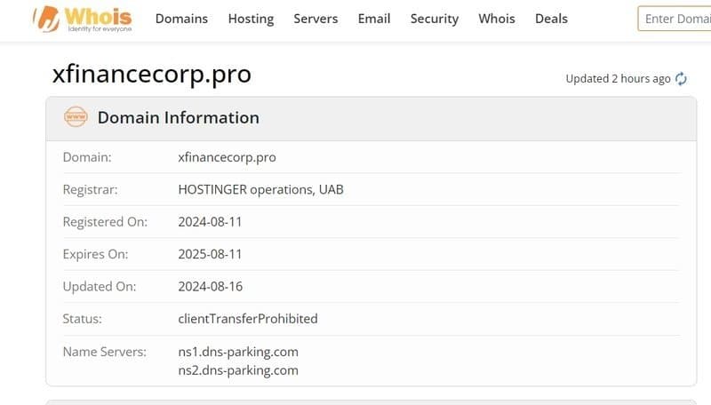711x405 pixels.
Task: Open the Domains menu
Action: coord(181,19)
